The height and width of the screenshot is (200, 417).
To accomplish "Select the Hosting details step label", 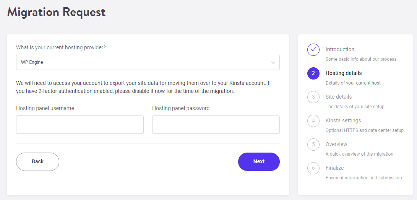I will [x=344, y=73].
